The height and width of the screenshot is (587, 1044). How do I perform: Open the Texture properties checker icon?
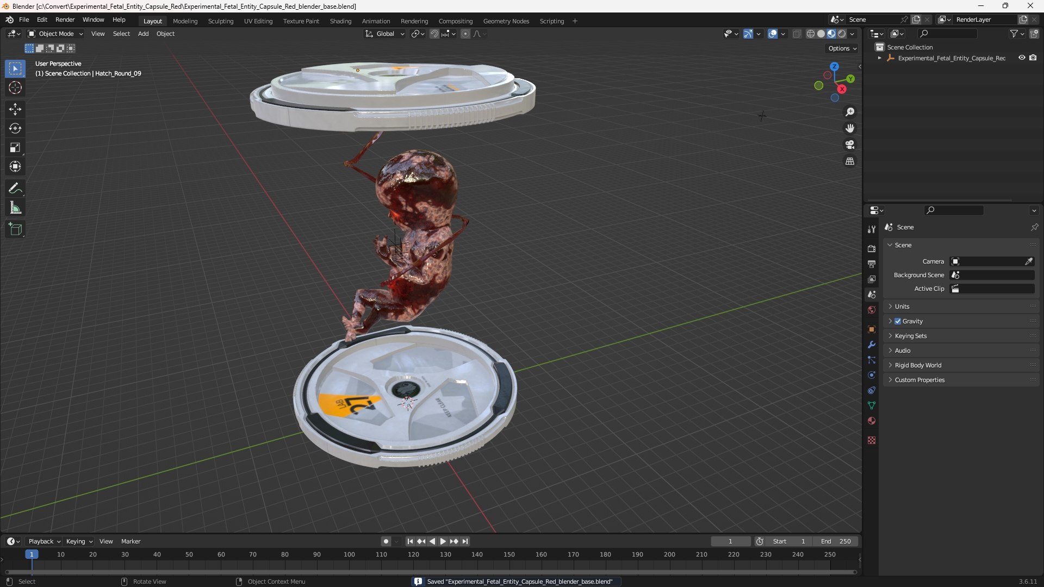pos(872,440)
